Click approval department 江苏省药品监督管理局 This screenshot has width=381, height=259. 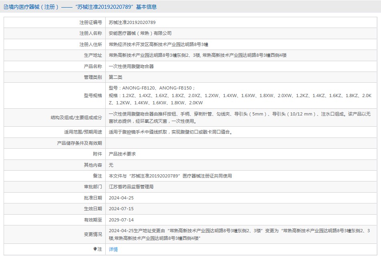click(x=131, y=187)
